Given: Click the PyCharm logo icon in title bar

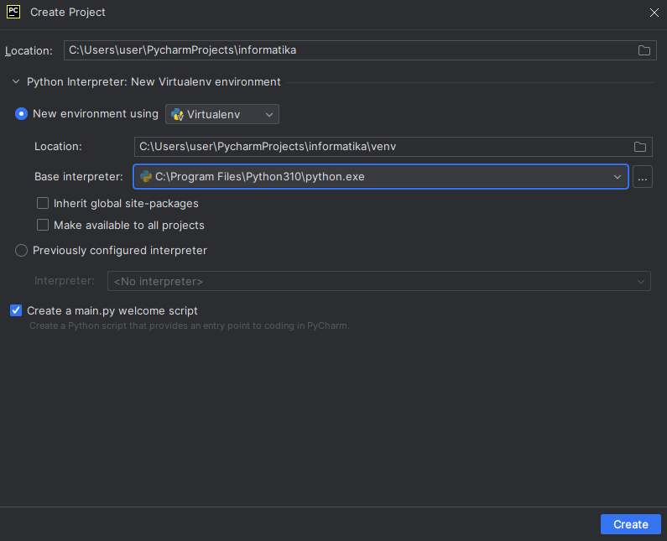Looking at the screenshot, I should (13, 12).
